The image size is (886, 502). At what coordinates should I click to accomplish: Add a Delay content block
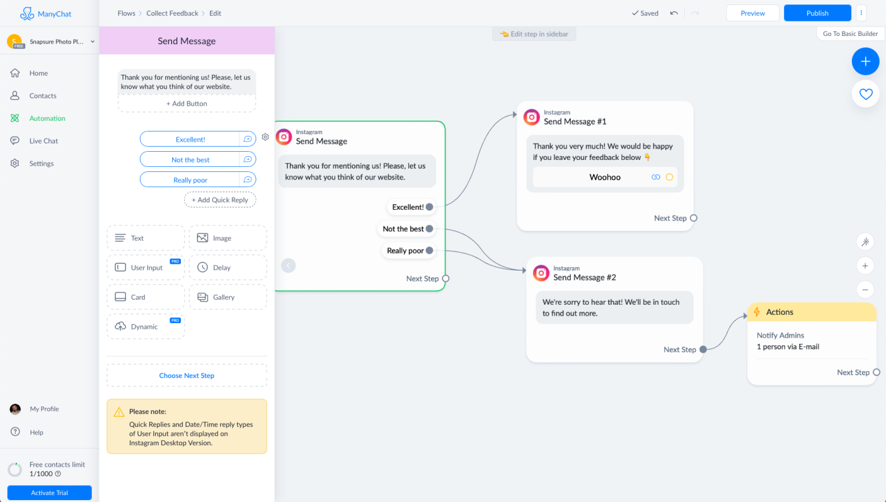coord(228,267)
